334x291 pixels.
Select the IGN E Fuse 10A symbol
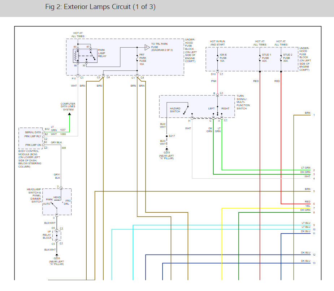(x=218, y=58)
